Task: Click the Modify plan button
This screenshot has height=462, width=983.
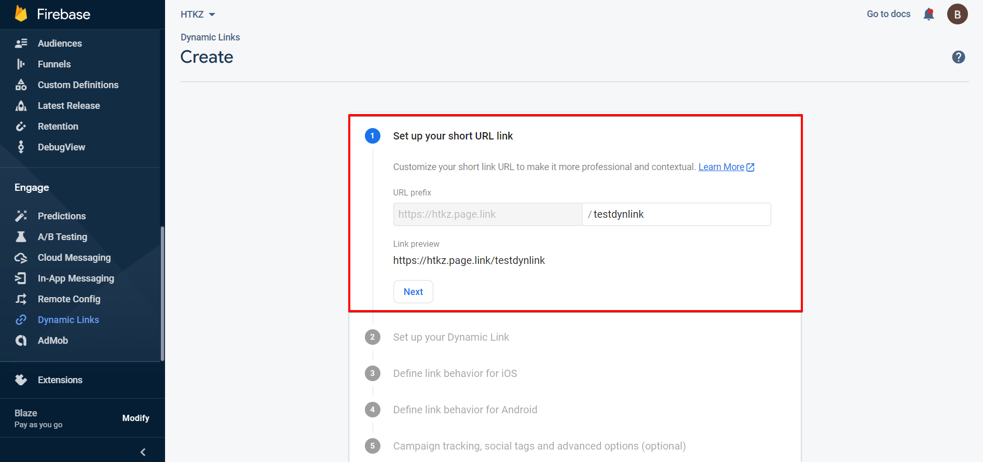Action: point(135,418)
